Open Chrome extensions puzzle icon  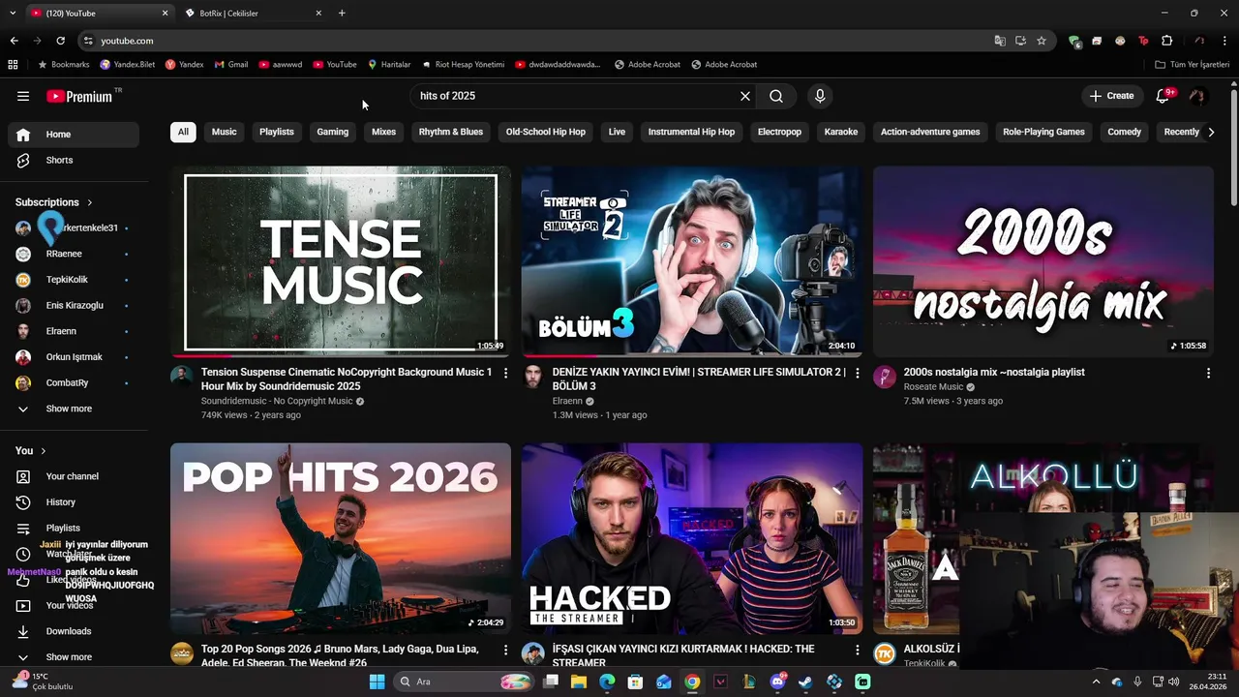(x=1166, y=41)
